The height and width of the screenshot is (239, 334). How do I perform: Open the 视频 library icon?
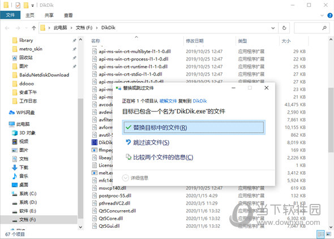pyautogui.click(x=15, y=141)
